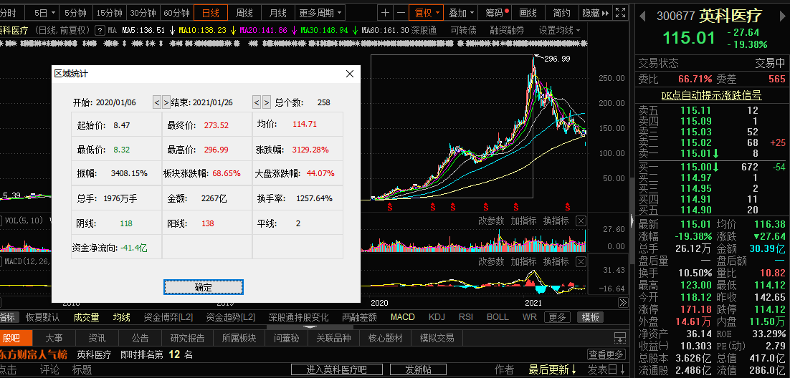Open the 5日 period dropdown
The width and height of the screenshot is (790, 378).
[45, 13]
